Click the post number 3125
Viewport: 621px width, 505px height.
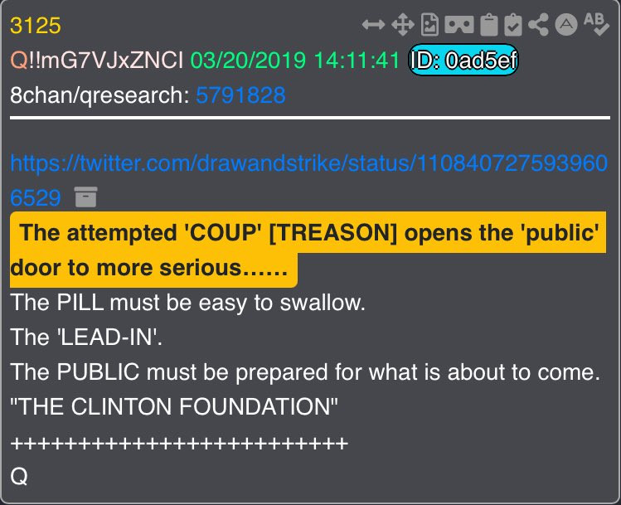coord(36,26)
